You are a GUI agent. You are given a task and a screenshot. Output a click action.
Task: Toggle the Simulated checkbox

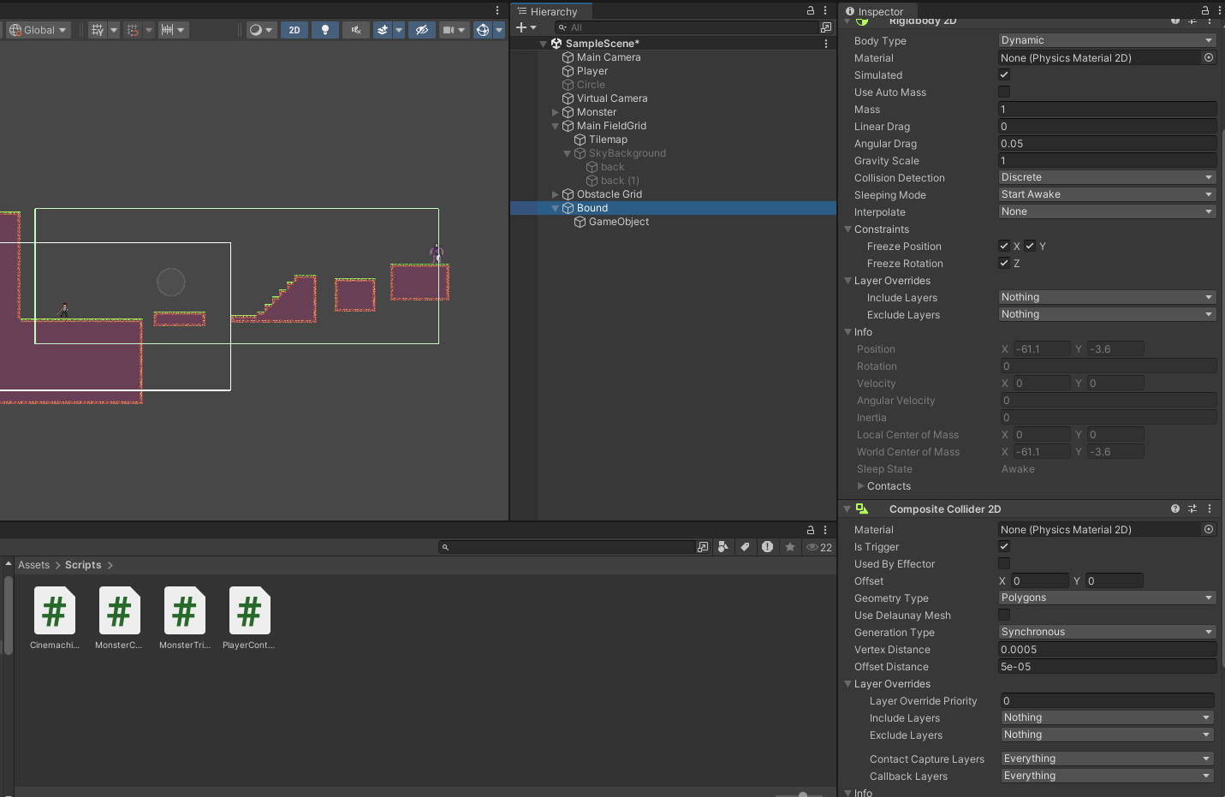[x=1004, y=74]
